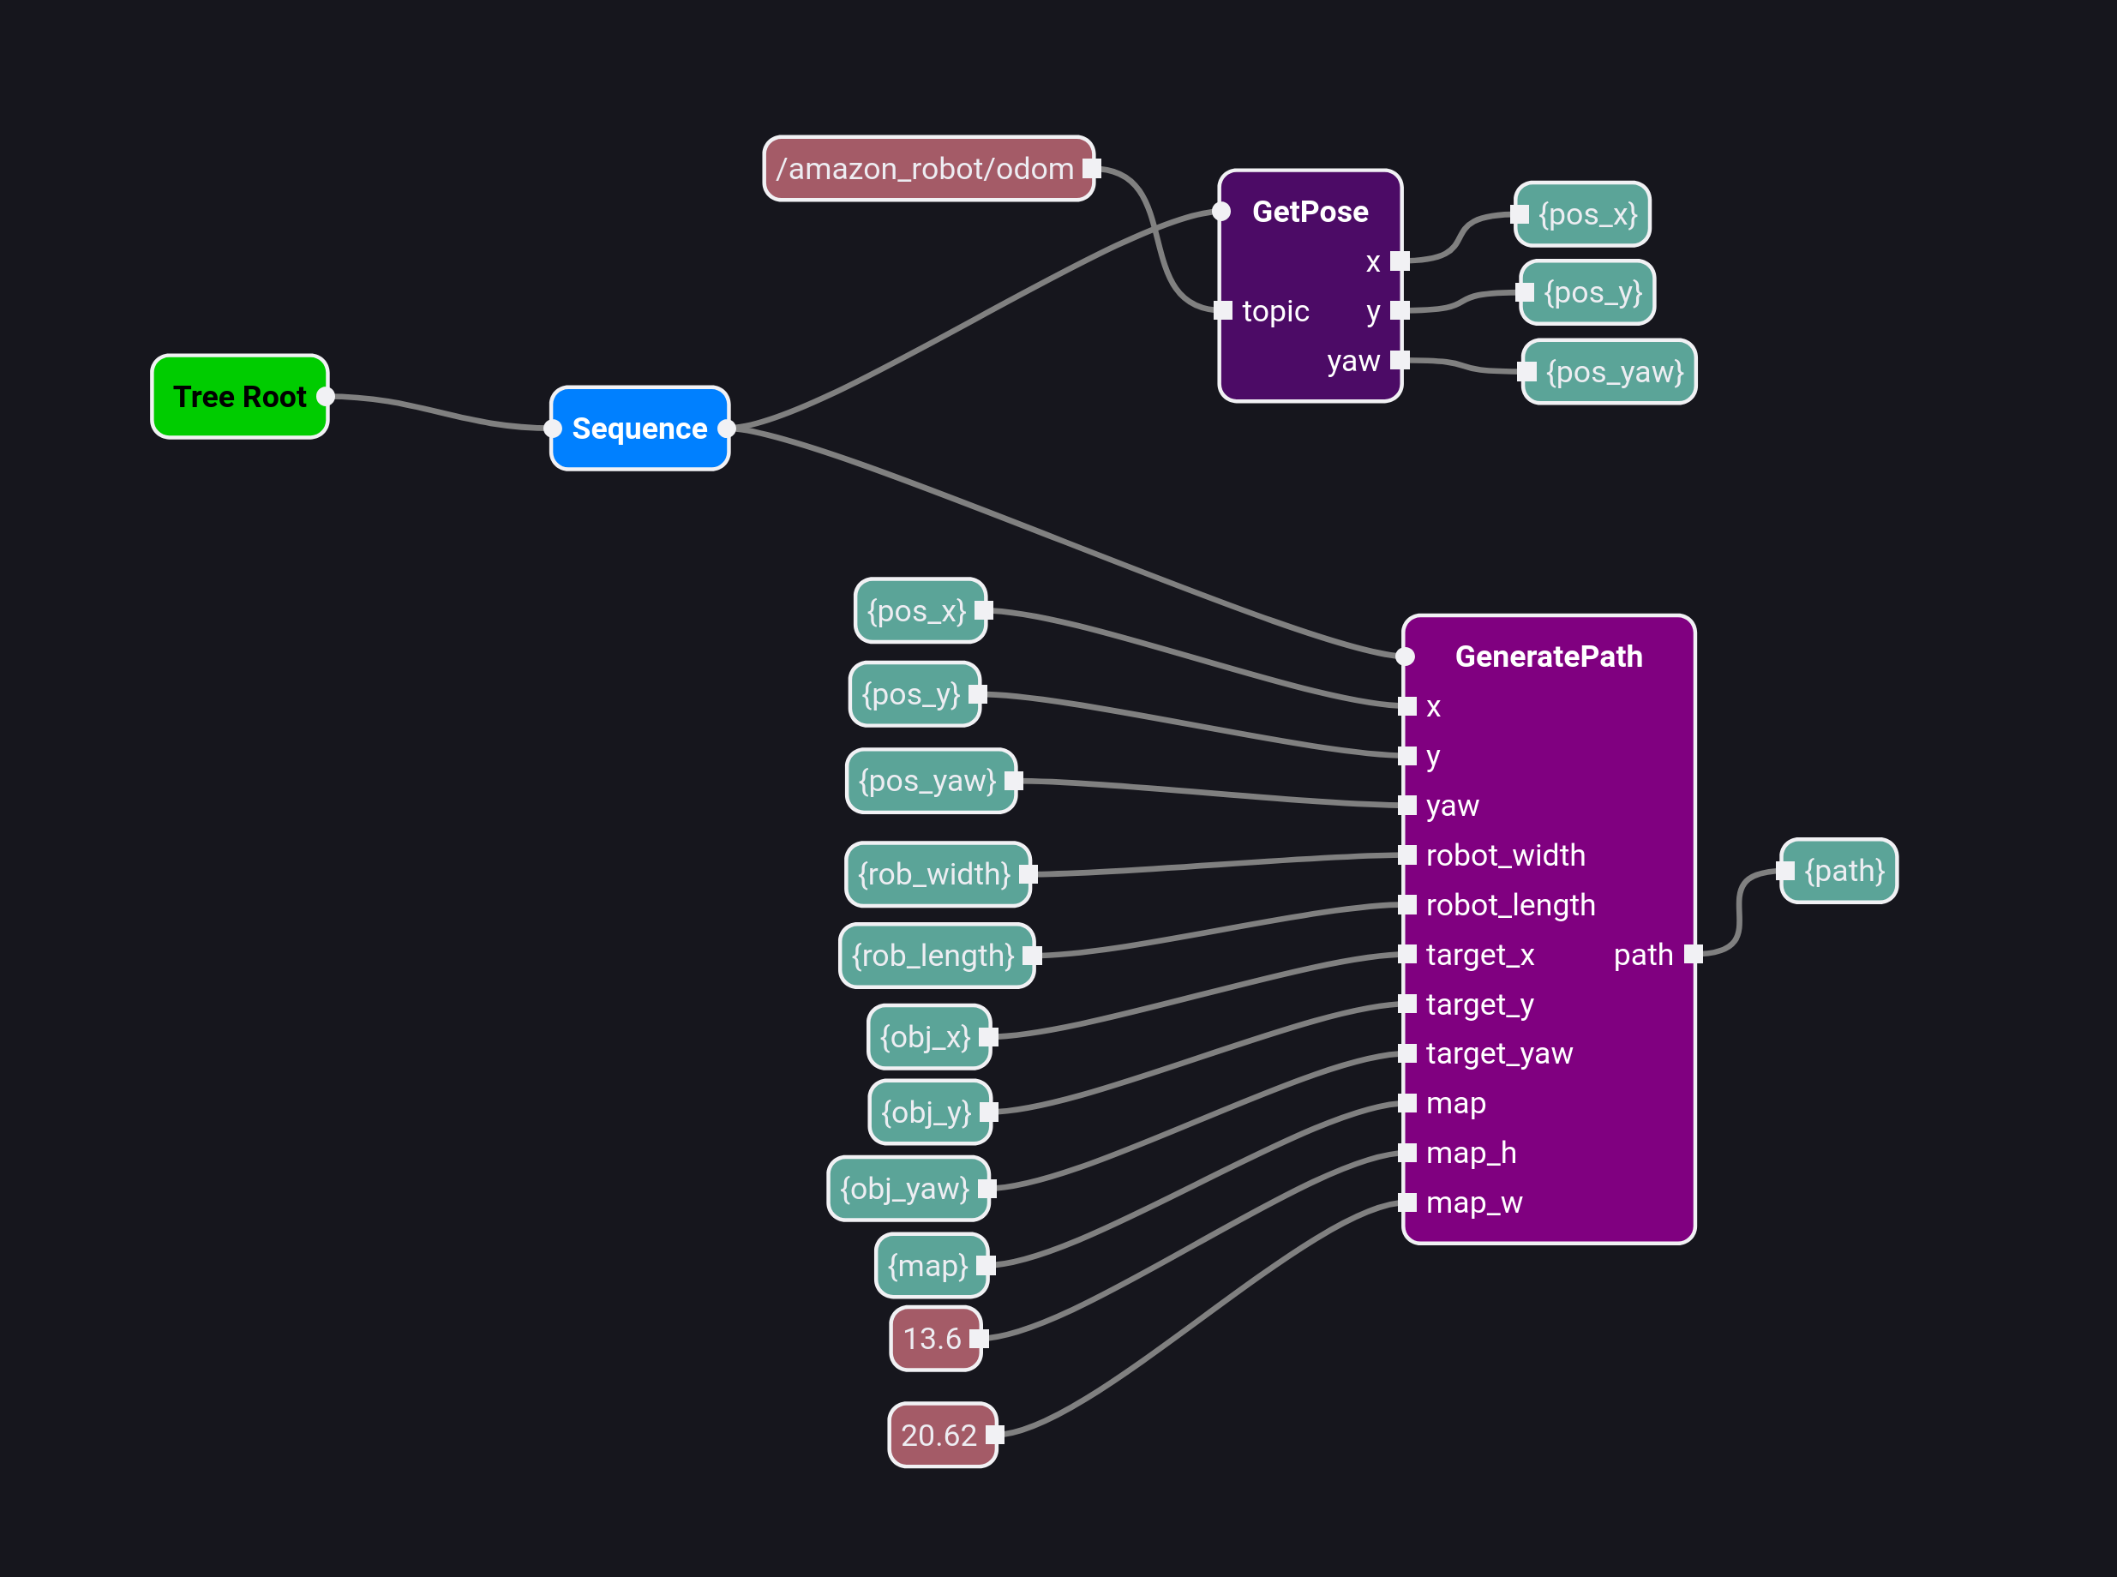Click the map_w input port
2117x1577 pixels.
pos(1406,1202)
